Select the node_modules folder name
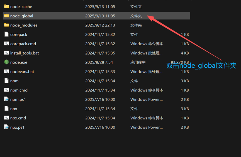The height and width of the screenshot is (157, 241). (x=24, y=25)
